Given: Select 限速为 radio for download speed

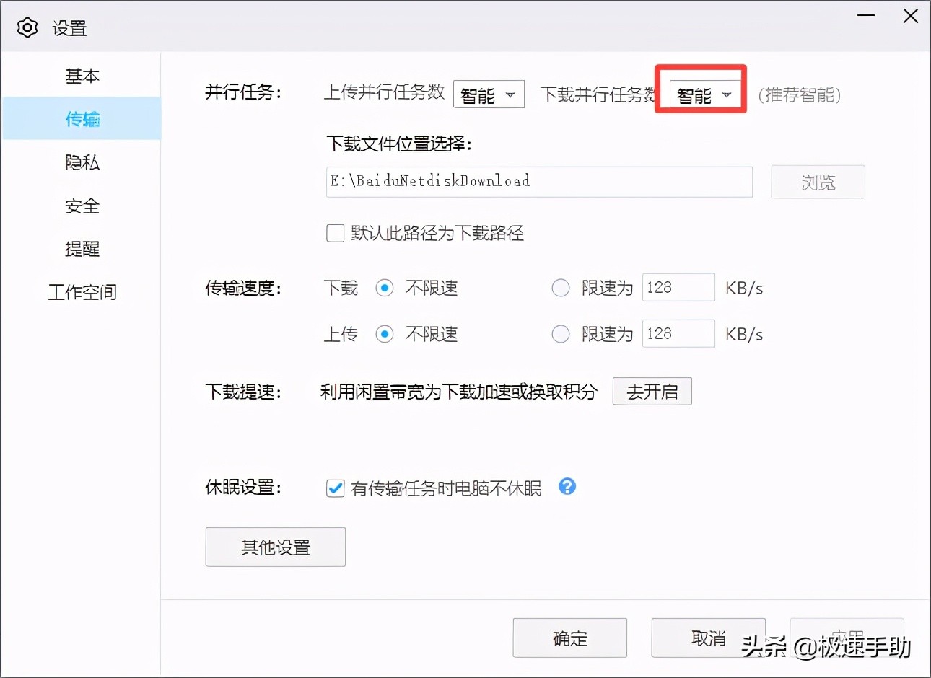Looking at the screenshot, I should click(x=561, y=288).
